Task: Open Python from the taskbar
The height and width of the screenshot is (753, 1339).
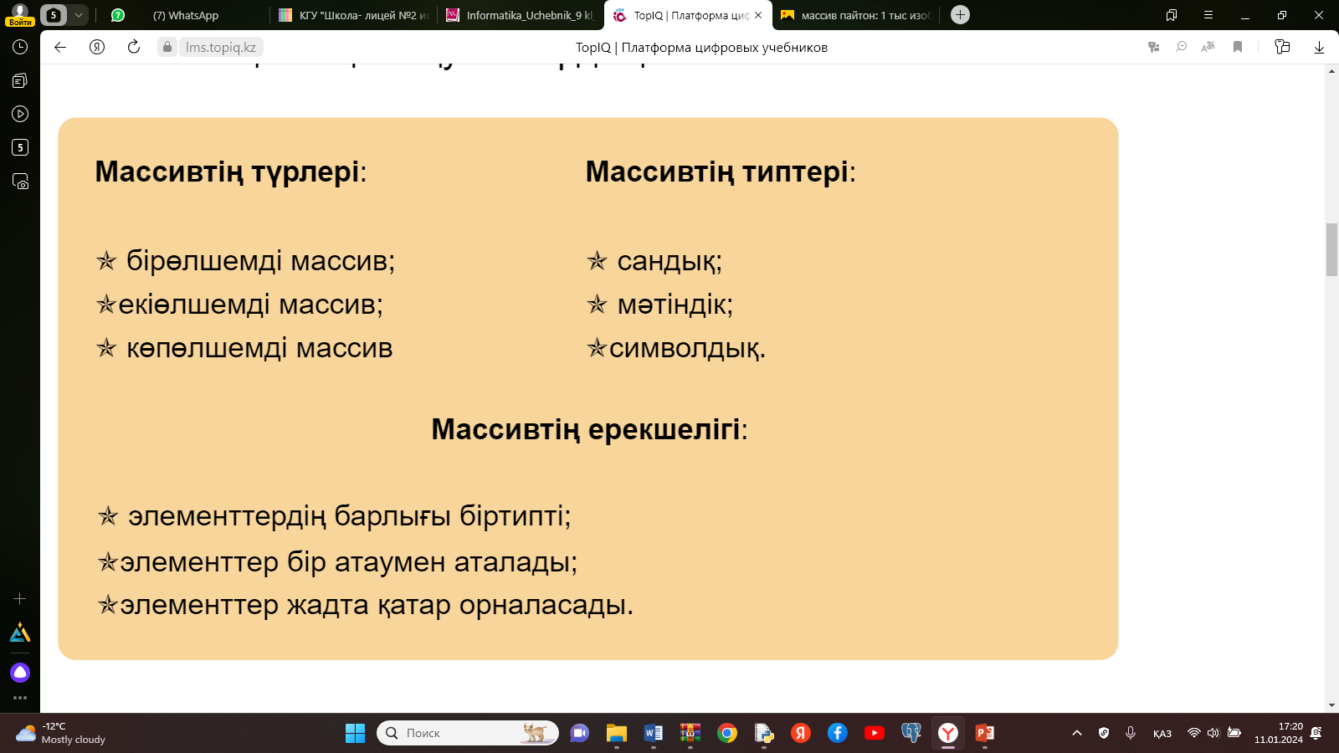Action: tap(764, 733)
